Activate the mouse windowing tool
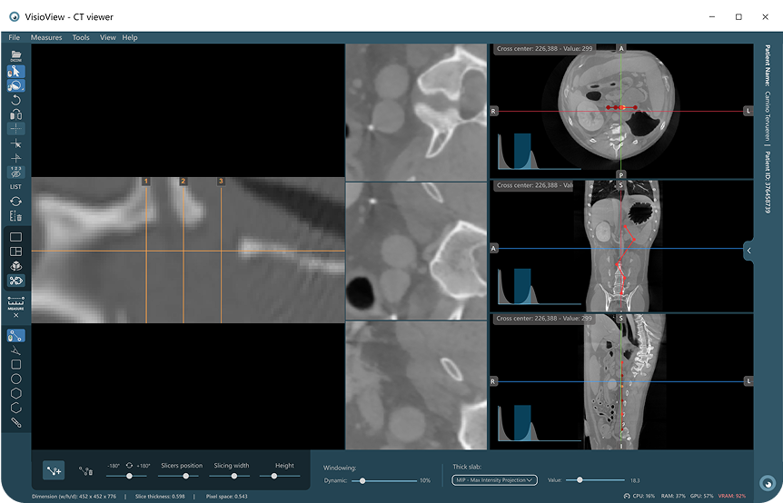Viewport: 783px width, 503px height. 16,86
